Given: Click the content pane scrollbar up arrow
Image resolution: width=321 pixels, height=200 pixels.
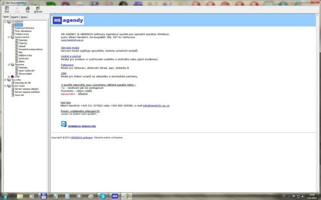Looking at the screenshot, I should coord(318,16).
